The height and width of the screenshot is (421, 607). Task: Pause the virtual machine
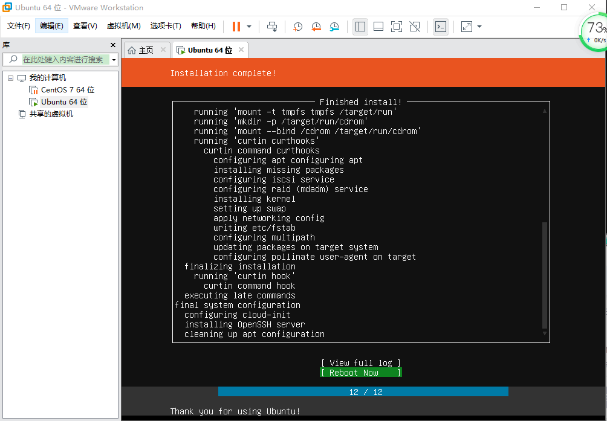pyautogui.click(x=236, y=27)
